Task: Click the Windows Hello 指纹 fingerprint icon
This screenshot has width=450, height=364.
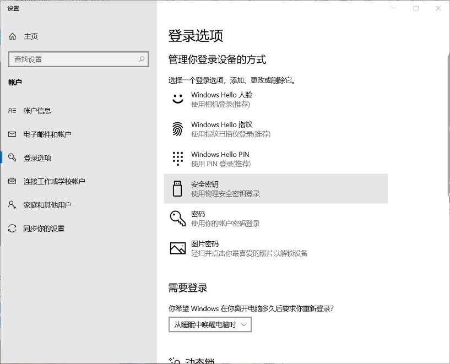Action: click(177, 129)
